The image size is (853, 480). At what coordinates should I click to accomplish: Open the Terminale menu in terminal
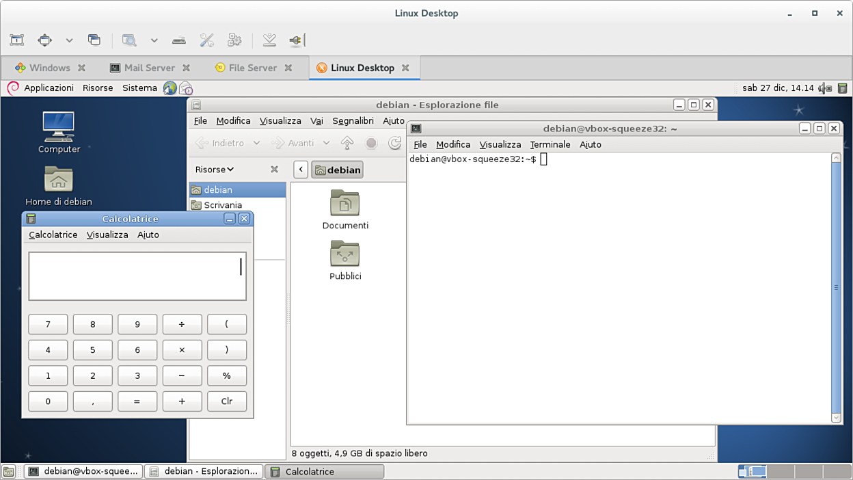pyautogui.click(x=550, y=144)
